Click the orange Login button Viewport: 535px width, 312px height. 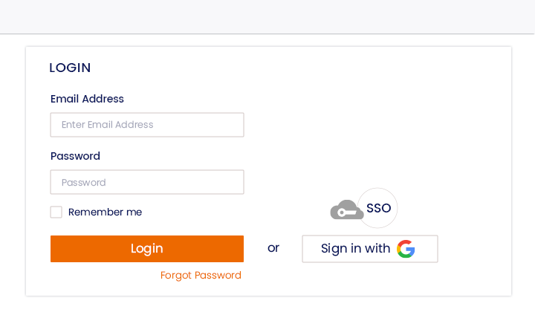point(147,249)
